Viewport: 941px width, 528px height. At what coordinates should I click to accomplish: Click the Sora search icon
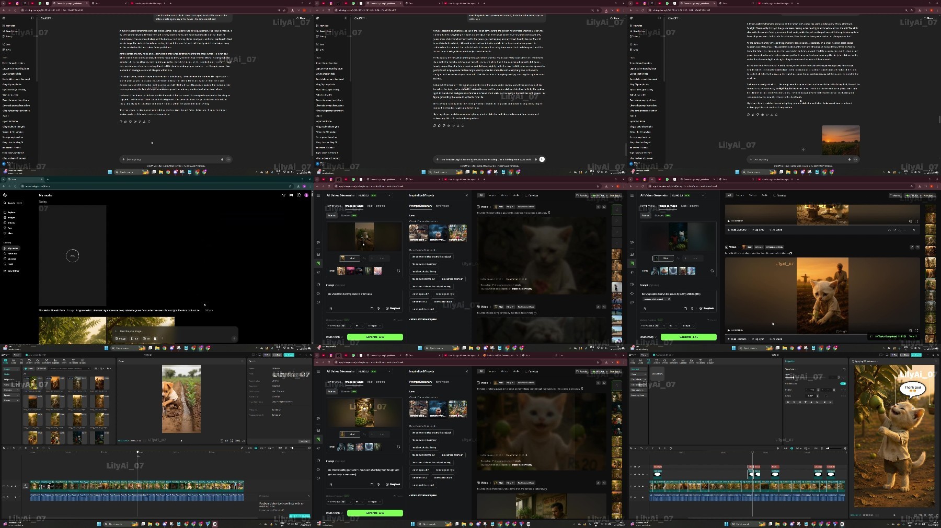(5, 203)
